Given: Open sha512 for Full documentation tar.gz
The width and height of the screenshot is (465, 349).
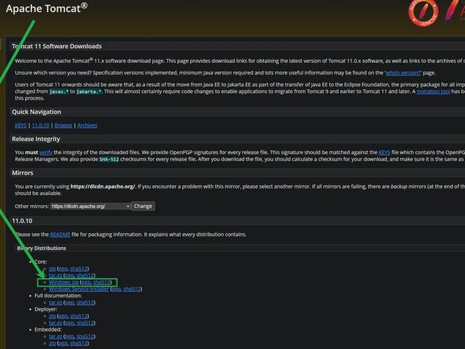Looking at the screenshot, I should coord(85,302).
